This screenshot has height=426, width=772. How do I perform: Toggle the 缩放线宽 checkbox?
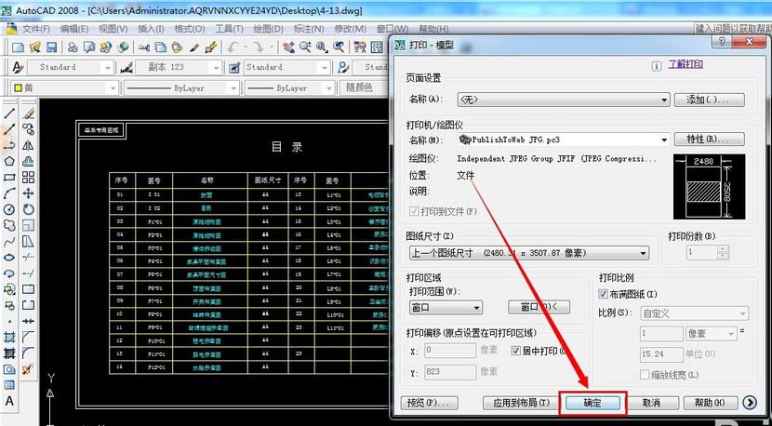point(645,375)
